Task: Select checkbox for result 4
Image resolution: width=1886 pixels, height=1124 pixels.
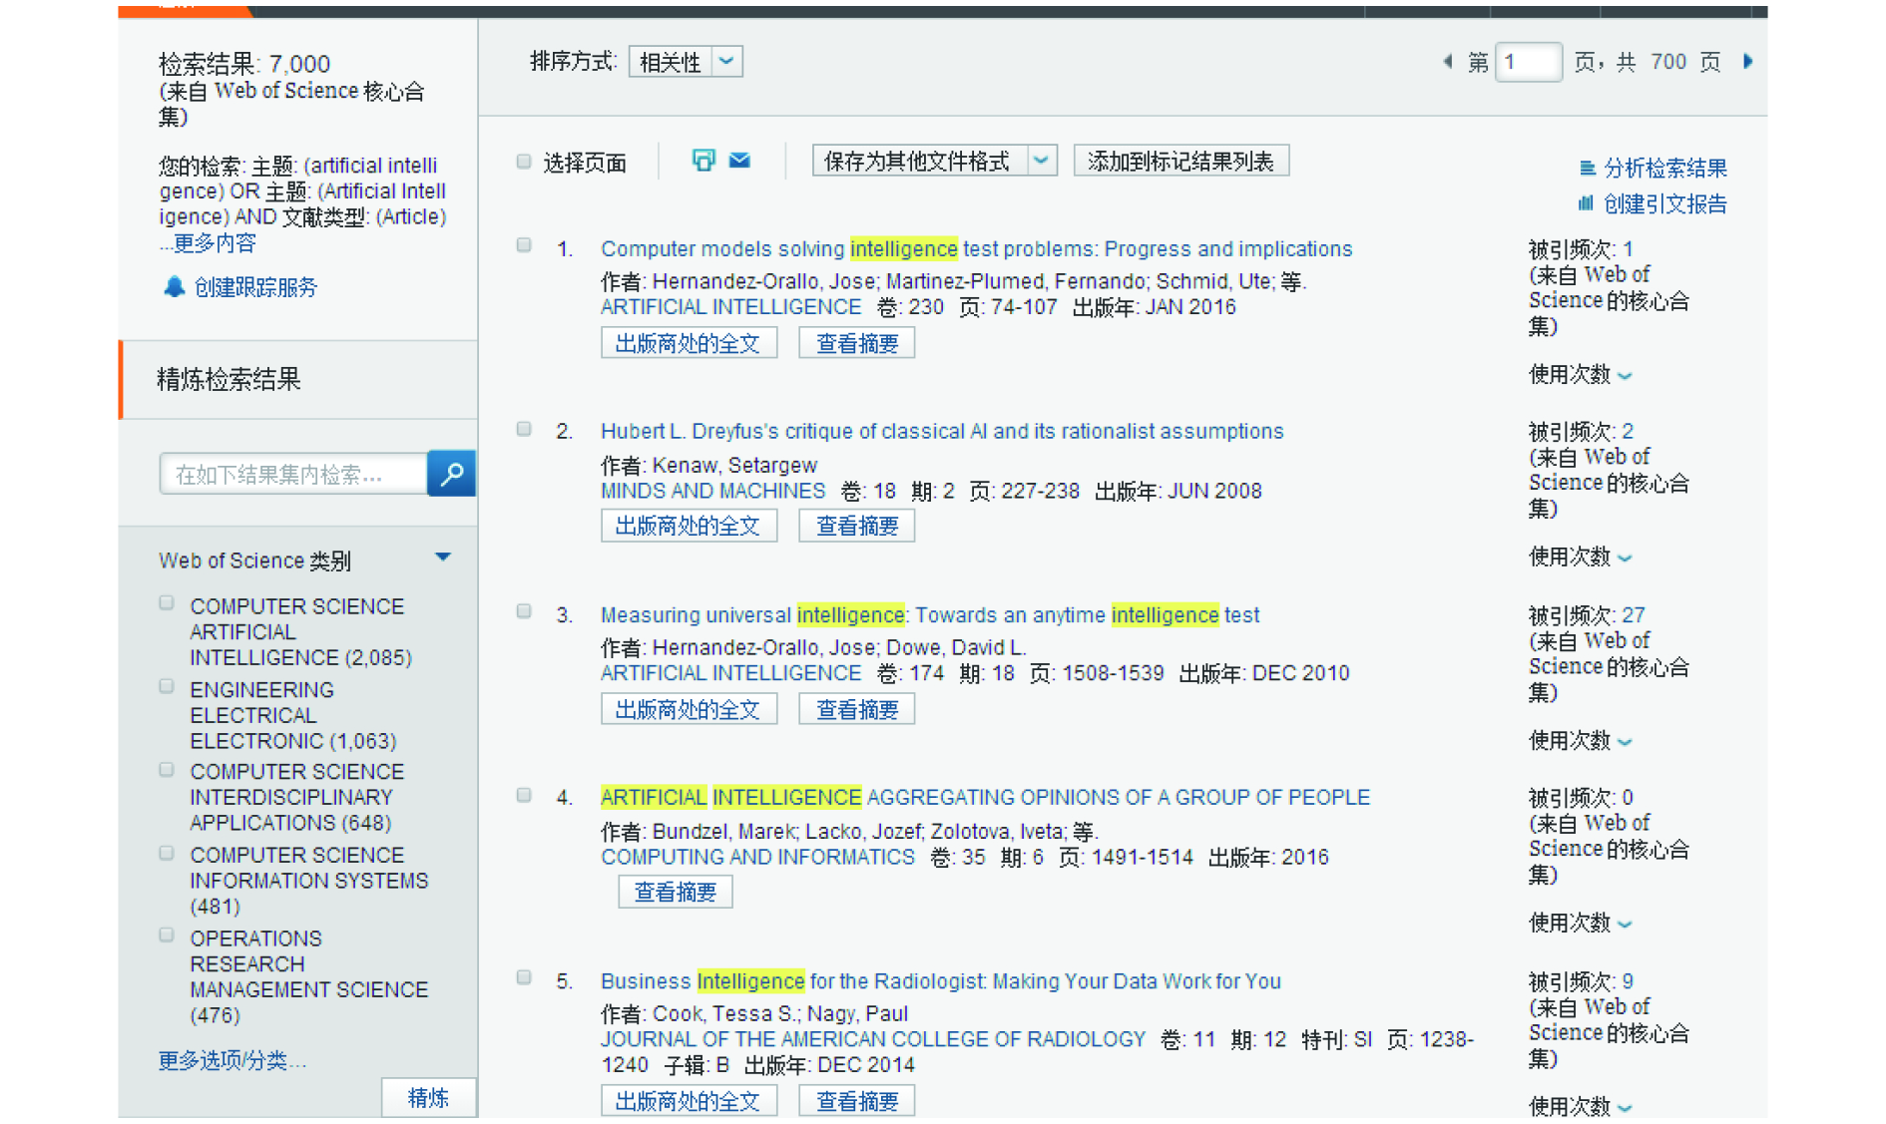Action: (524, 795)
